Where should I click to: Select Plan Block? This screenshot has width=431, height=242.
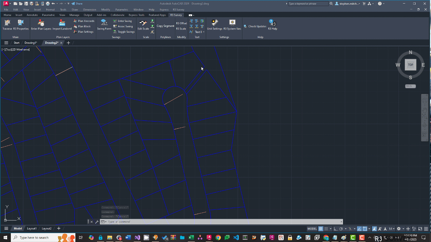click(82, 26)
